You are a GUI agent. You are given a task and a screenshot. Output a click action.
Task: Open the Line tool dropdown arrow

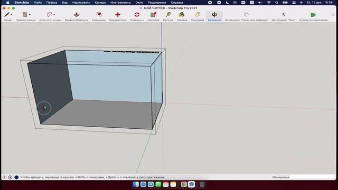click(x=12, y=15)
